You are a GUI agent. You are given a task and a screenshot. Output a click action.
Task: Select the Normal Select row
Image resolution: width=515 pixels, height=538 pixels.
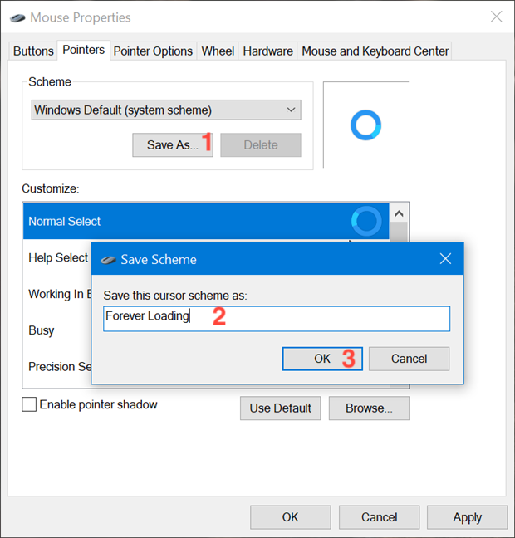point(206,221)
